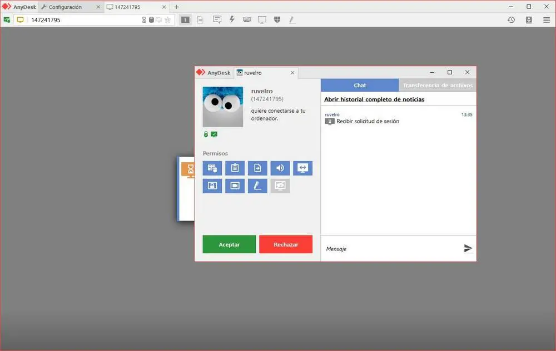The image size is (556, 351).
Task: Click the green verified monitor icon
Action: (214, 134)
